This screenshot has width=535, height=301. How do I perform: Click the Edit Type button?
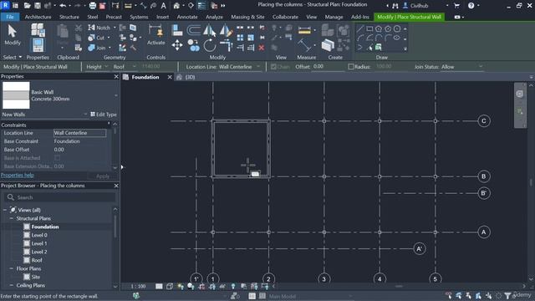pyautogui.click(x=104, y=115)
